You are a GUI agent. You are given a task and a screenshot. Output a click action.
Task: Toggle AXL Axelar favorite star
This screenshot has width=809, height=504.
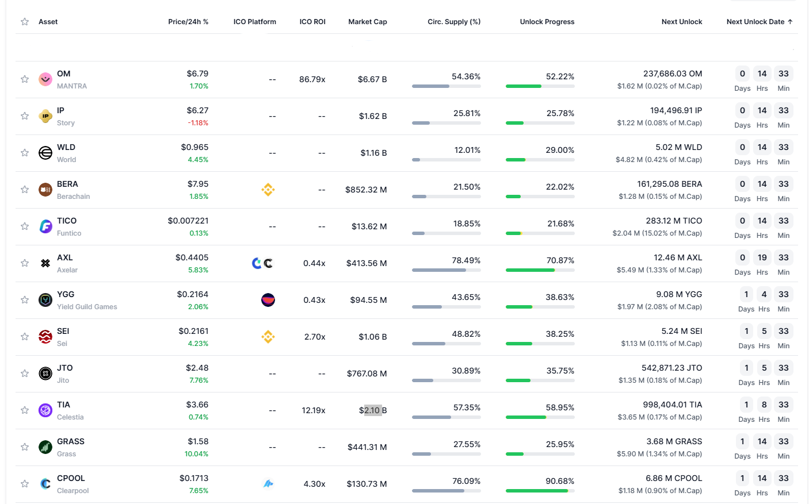tap(25, 263)
